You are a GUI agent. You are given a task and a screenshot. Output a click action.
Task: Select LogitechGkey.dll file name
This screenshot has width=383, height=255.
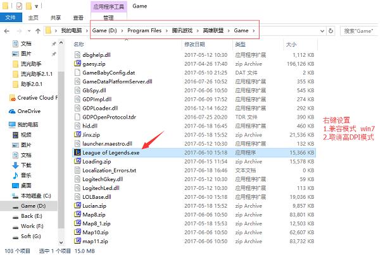pyautogui.click(x=103, y=179)
